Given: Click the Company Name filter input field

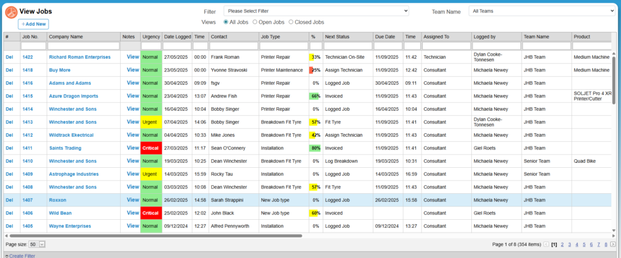Looking at the screenshot, I should pyautogui.click(x=84, y=46).
